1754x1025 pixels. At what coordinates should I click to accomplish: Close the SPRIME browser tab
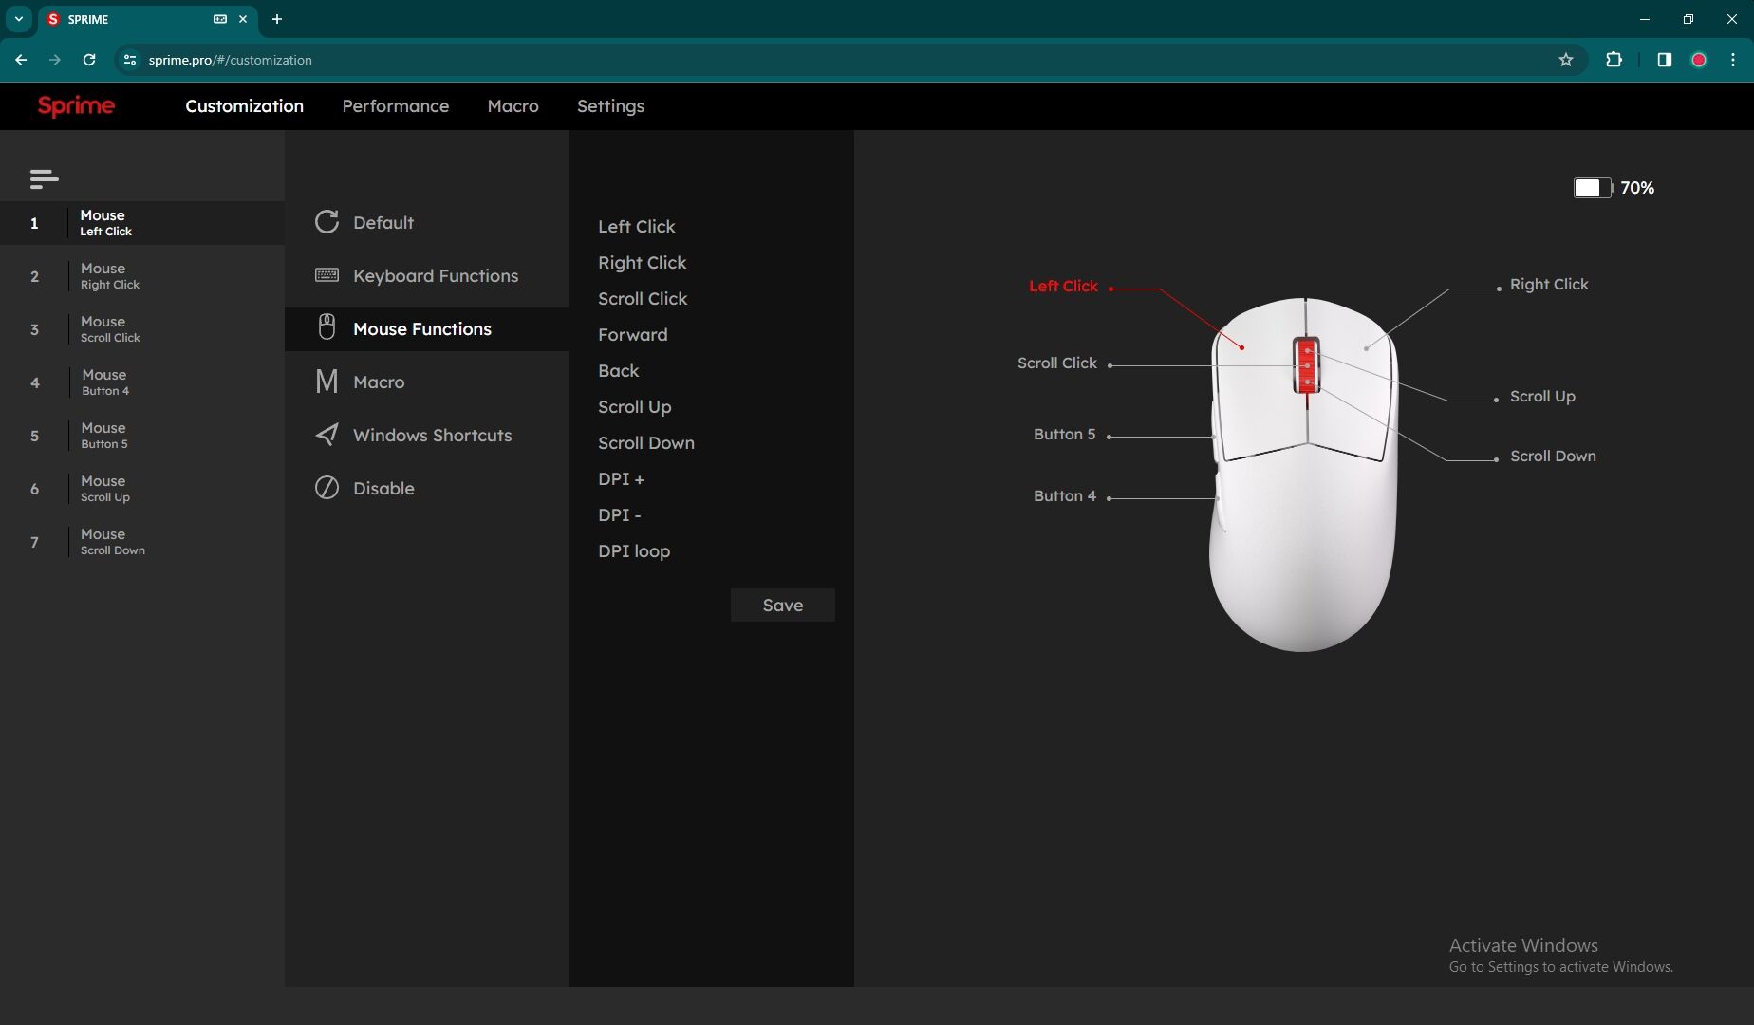243,19
